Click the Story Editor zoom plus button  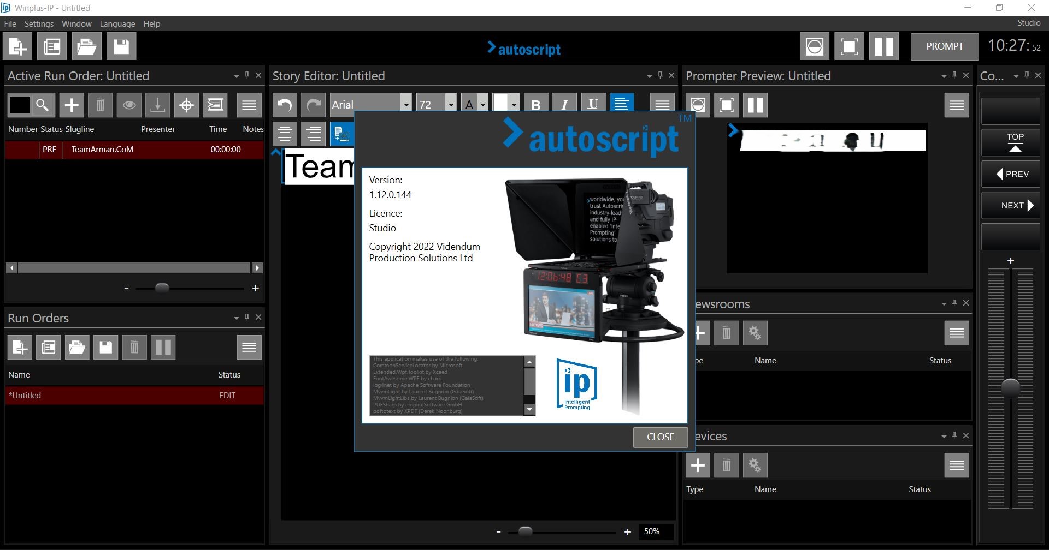coord(628,531)
